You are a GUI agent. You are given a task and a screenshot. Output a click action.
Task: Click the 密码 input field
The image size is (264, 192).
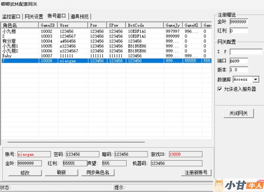[x=82, y=154]
